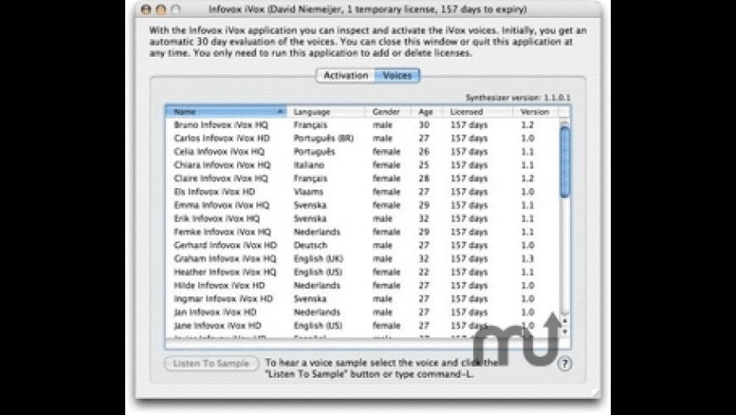Viewport: 736px width, 415px height.
Task: Select the Voices tab
Action: click(397, 75)
